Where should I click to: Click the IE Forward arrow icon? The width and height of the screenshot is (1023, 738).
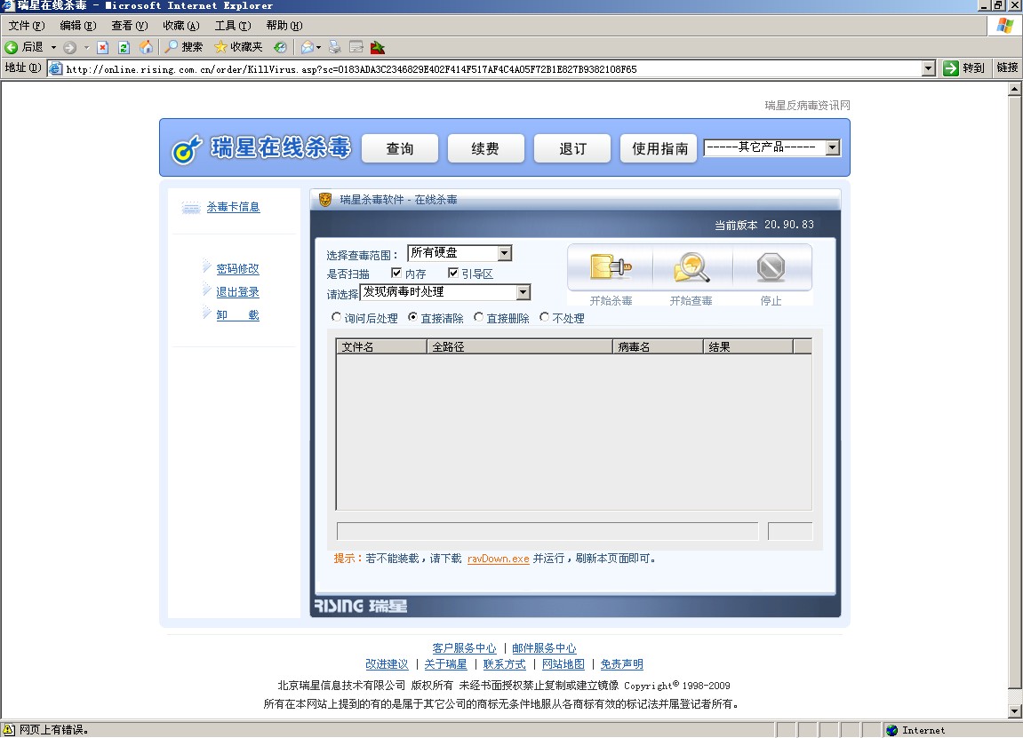coord(70,47)
